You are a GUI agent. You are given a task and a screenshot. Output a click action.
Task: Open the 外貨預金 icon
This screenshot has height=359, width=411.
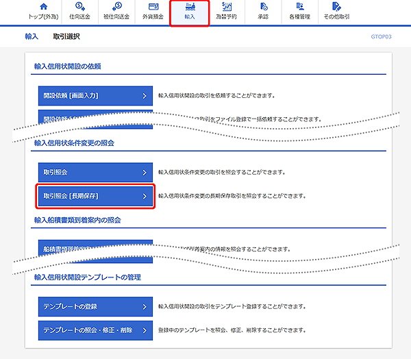coord(153,7)
